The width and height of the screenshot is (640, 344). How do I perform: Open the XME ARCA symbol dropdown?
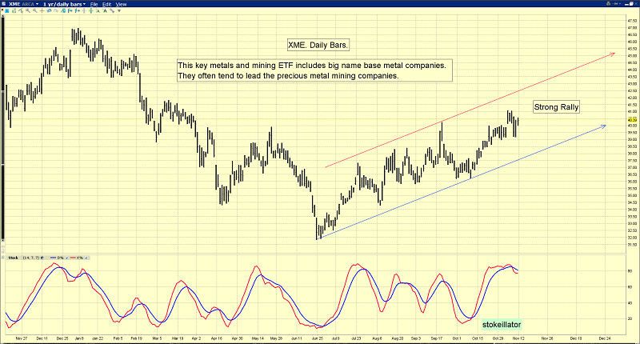(23, 4)
